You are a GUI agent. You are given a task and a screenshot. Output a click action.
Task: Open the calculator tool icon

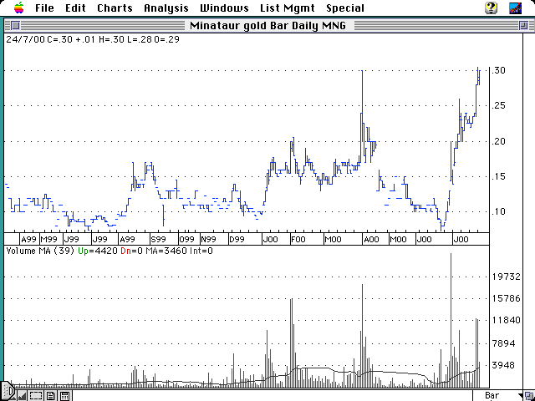pyautogui.click(x=65, y=395)
